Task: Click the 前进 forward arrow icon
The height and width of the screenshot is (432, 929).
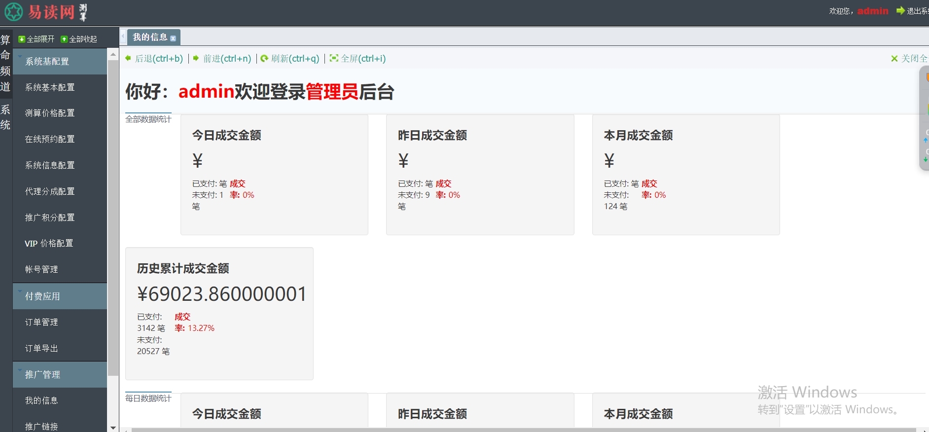Action: point(196,58)
